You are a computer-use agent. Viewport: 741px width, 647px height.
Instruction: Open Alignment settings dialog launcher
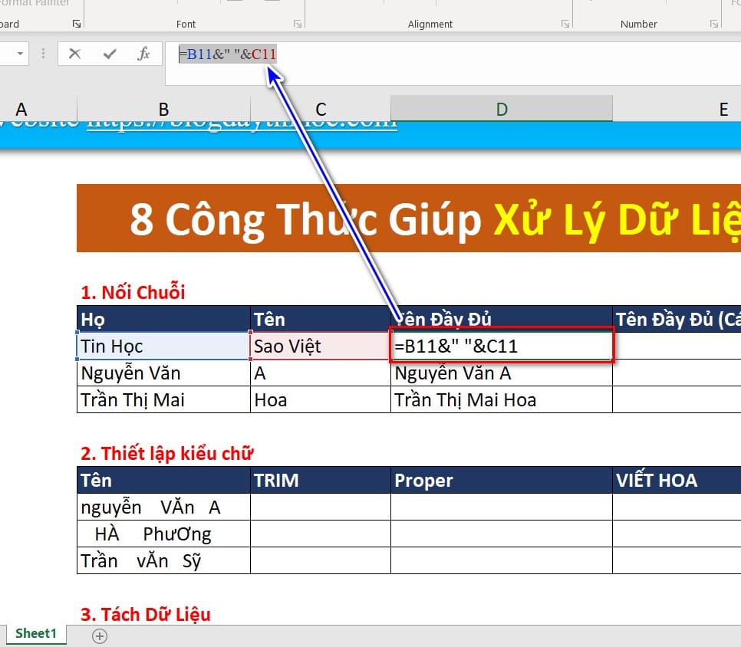pos(565,24)
